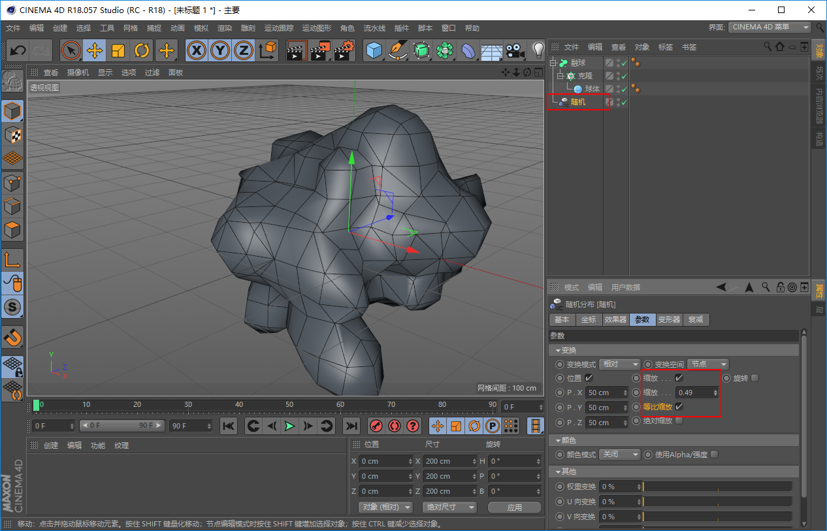Switch to Model mode in left toolbar

[x=12, y=112]
